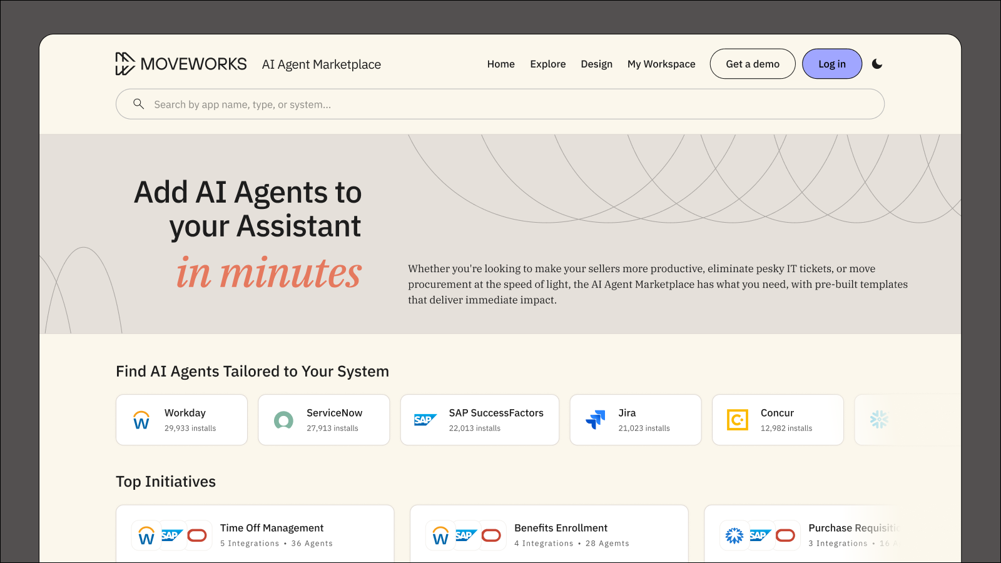Select the SAP icon on Time Off Management card
Screen dimensions: 1001x563
(x=171, y=535)
